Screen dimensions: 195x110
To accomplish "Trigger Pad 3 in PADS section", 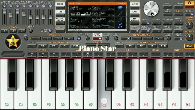I will (58, 38).
